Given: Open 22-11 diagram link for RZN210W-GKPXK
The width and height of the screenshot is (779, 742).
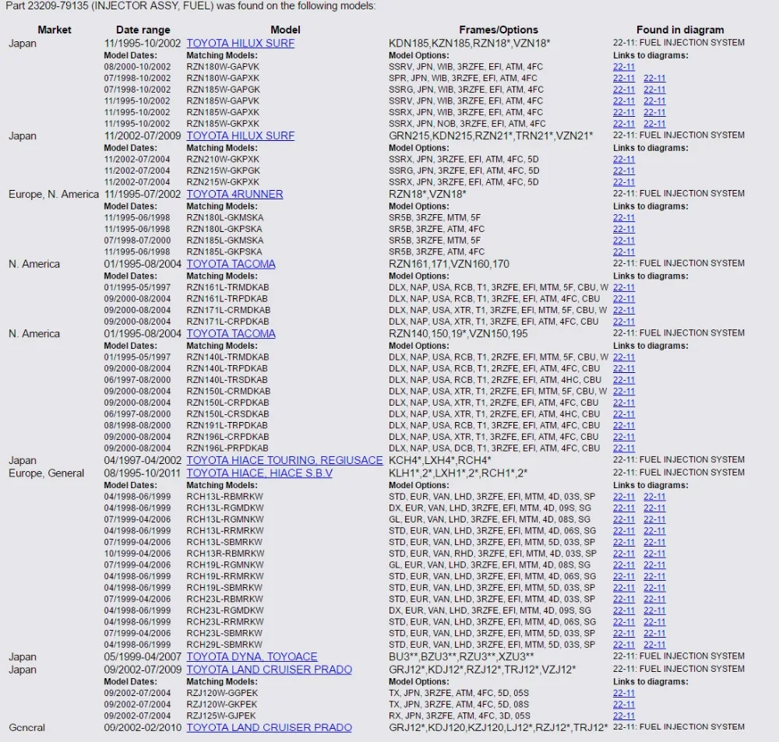Looking at the screenshot, I should click(x=623, y=160).
